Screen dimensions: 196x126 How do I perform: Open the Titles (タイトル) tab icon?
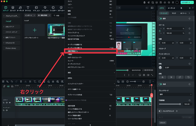(28, 8)
